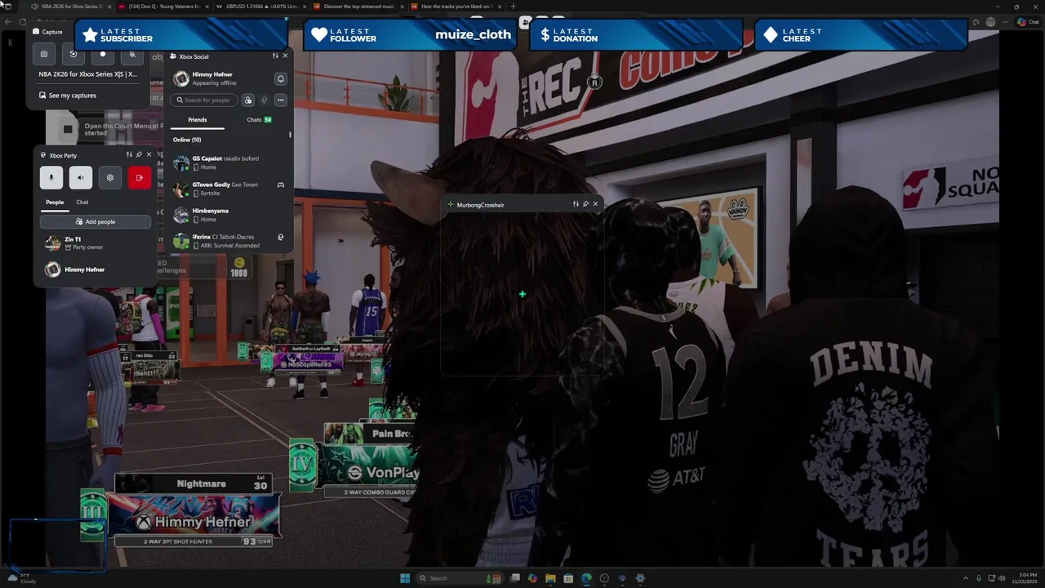Mute party audio speaker in Xbox Party
Screen dimensions: 1045x588
[81, 177]
